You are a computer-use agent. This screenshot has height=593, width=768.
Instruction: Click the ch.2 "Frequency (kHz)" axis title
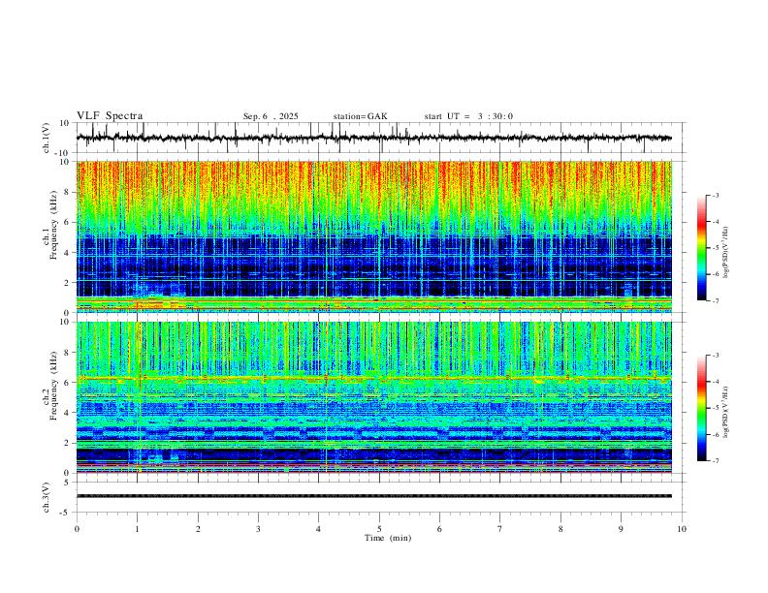(54, 386)
